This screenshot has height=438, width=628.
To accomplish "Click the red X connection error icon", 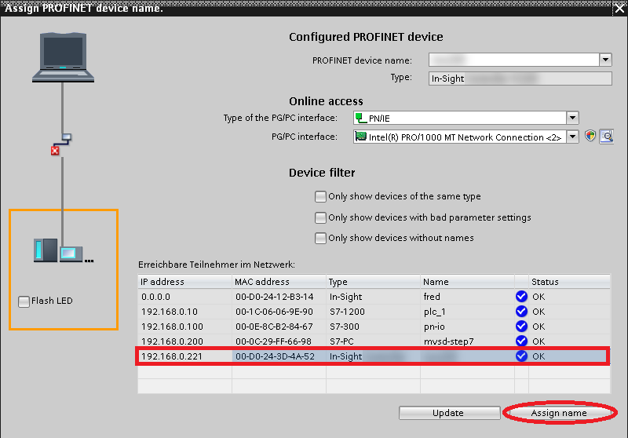I will pyautogui.click(x=55, y=150).
